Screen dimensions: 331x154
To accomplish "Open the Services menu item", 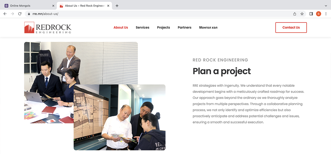I will click(x=142, y=27).
